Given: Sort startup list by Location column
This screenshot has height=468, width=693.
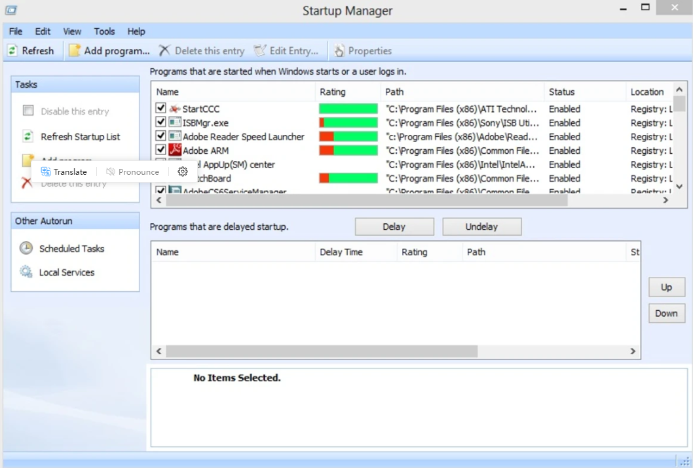Looking at the screenshot, I should pyautogui.click(x=650, y=92).
